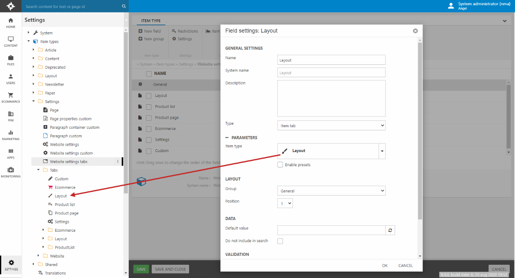
Task: Enable presets checkbox
Action: point(280,165)
